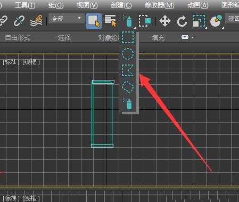Image resolution: width=239 pixels, height=202 pixels.
Task: Open the 工具(T) menu
Action: [x=25, y=5]
